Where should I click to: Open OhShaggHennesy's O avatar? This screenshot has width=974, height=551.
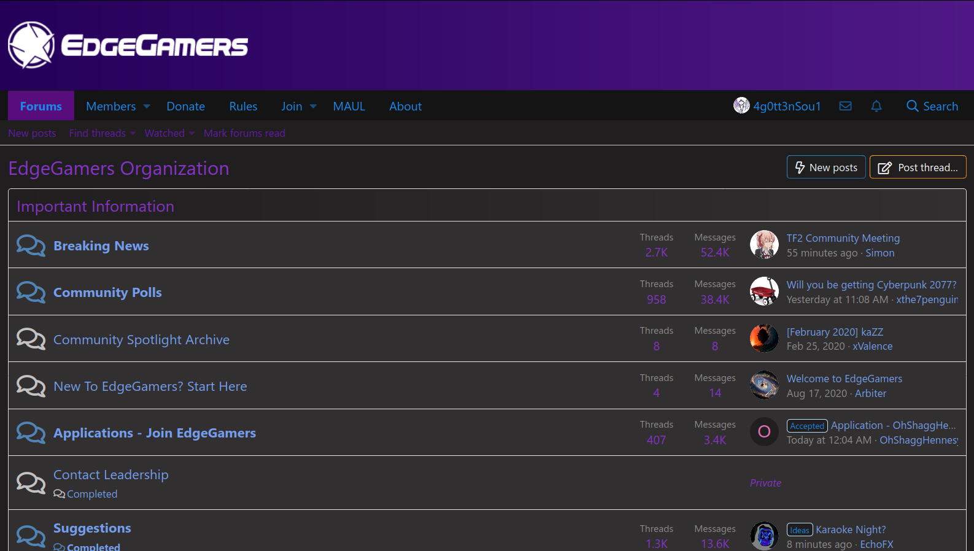point(764,432)
